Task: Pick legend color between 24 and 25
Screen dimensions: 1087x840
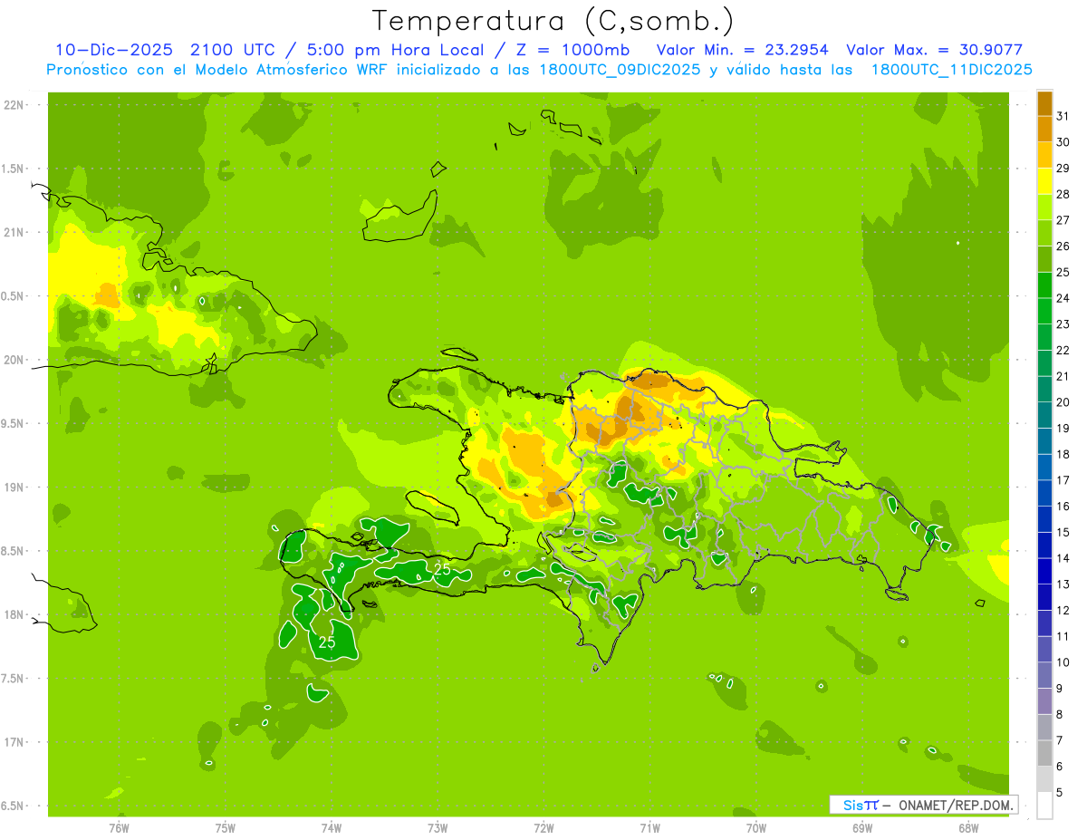Action: [1044, 285]
